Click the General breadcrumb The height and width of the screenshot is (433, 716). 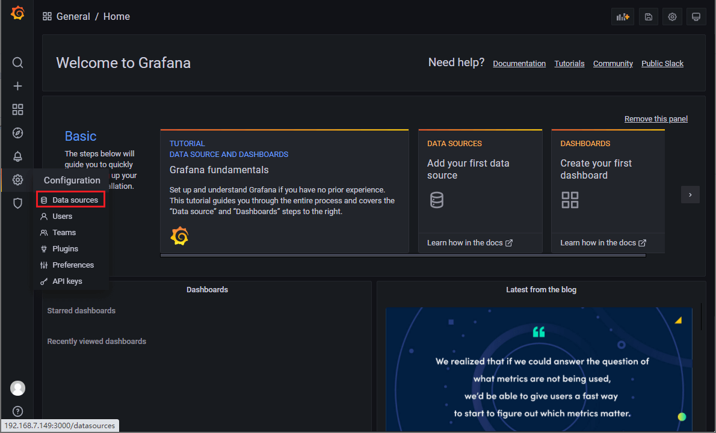click(x=73, y=16)
